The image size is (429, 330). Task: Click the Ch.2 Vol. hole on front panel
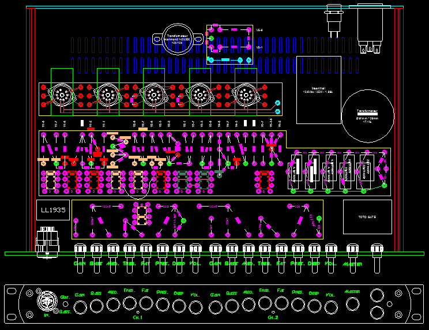click(x=331, y=307)
